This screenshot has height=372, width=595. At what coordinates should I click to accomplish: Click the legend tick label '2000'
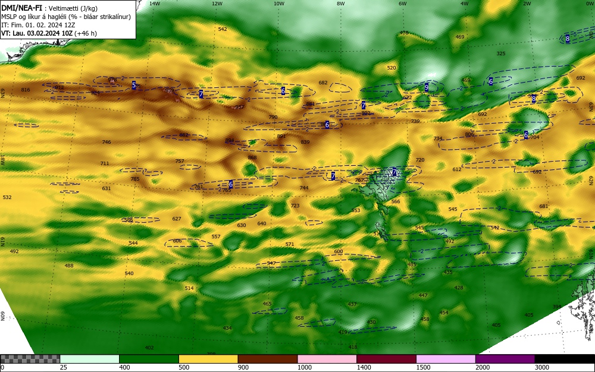[483, 367]
